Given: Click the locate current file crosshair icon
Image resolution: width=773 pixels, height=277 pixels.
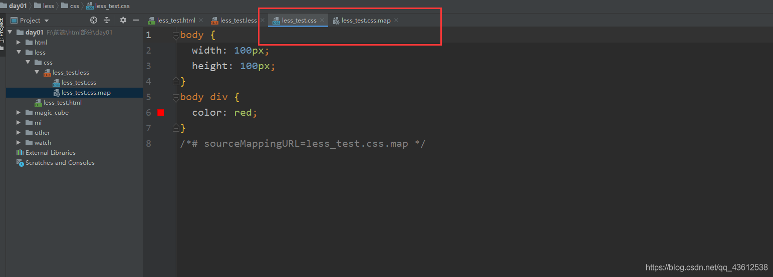Looking at the screenshot, I should point(93,20).
